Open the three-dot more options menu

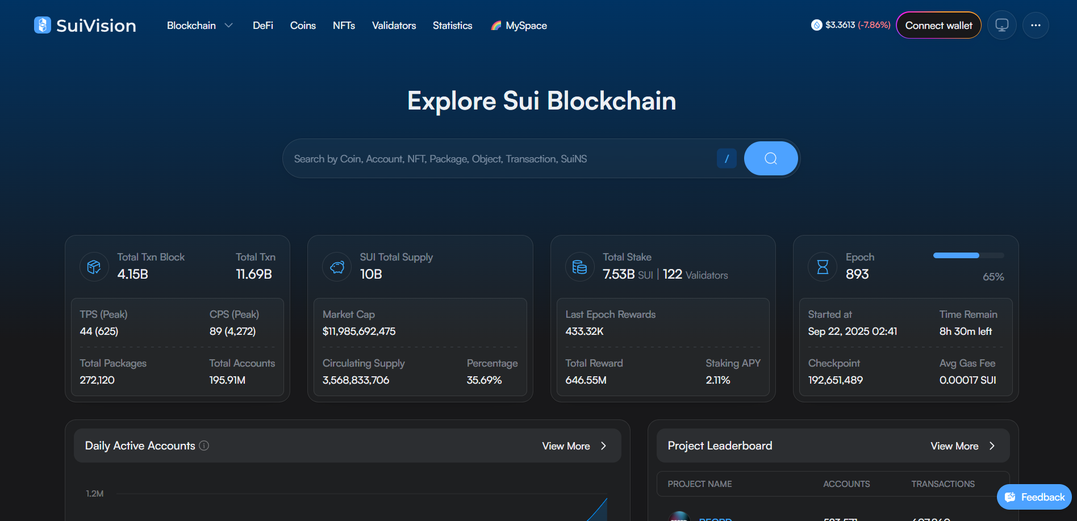tap(1036, 25)
